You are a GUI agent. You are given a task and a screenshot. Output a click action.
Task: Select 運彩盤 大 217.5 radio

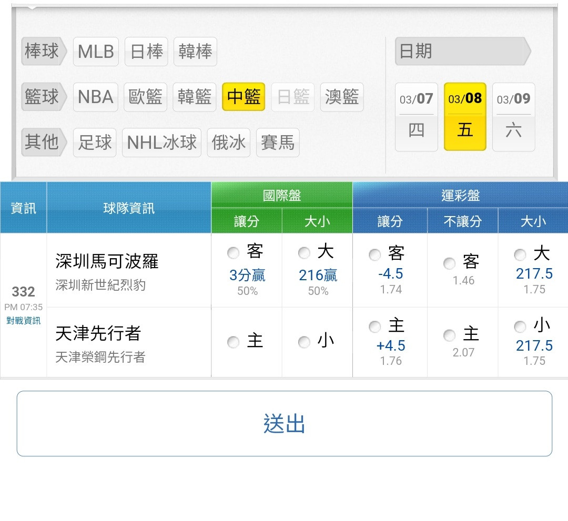click(x=520, y=255)
